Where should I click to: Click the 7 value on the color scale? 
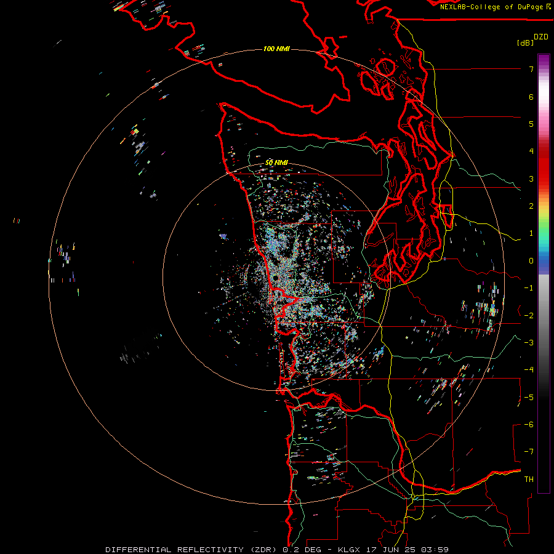point(531,69)
